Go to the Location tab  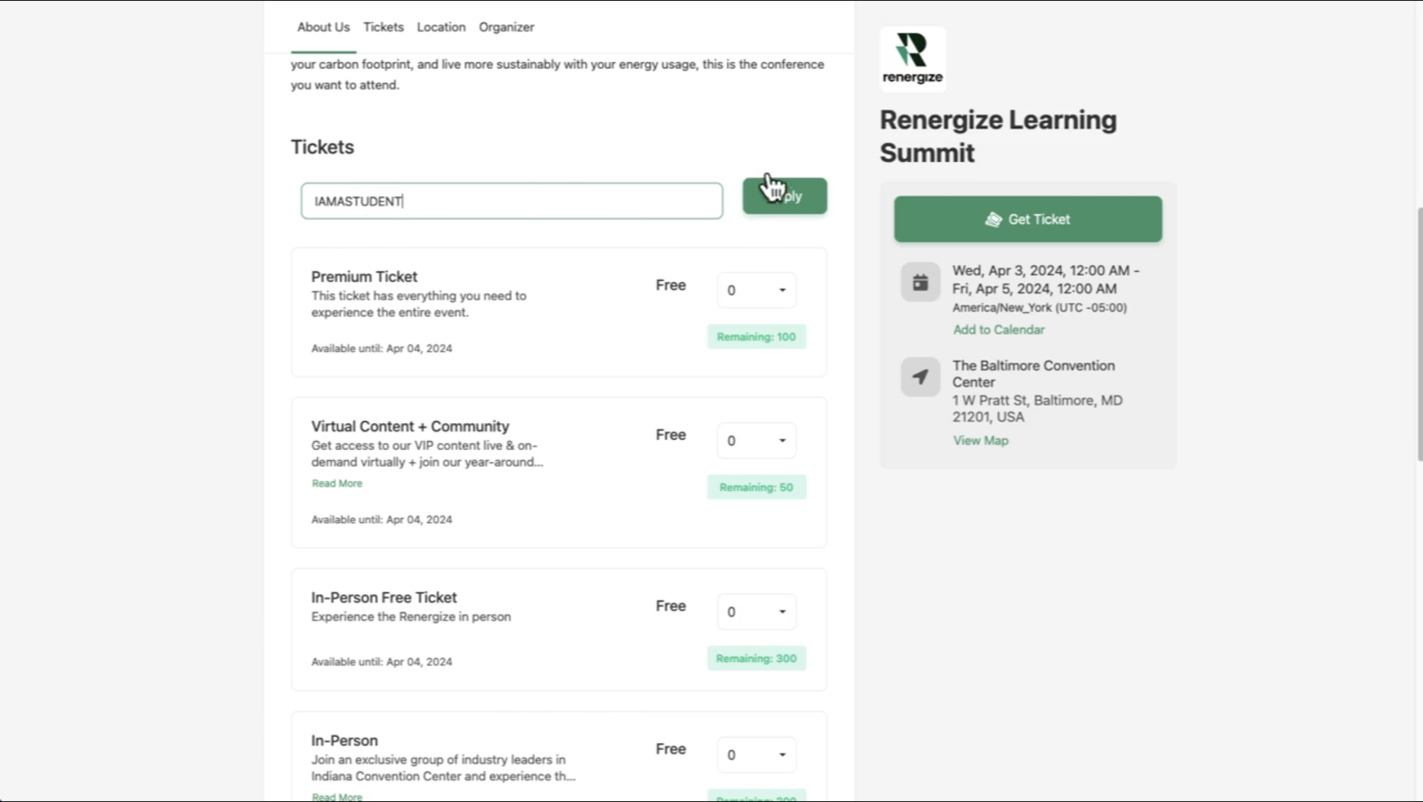441,27
